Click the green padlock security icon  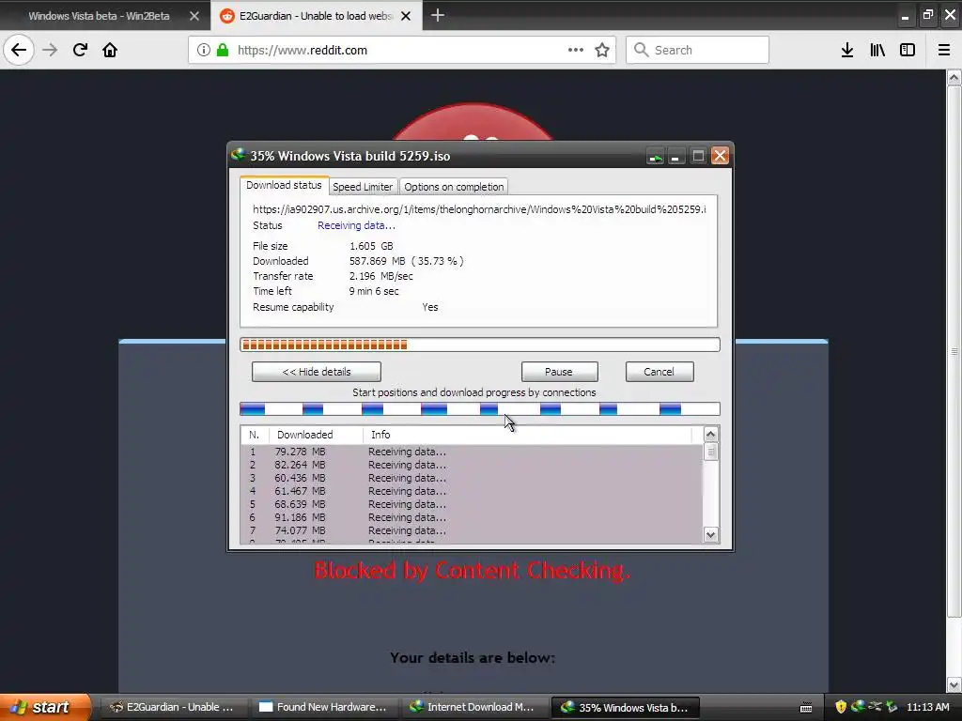223,50
